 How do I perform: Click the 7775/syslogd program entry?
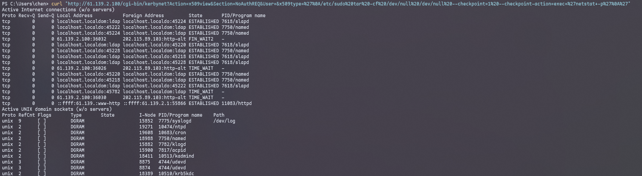coord(175,121)
